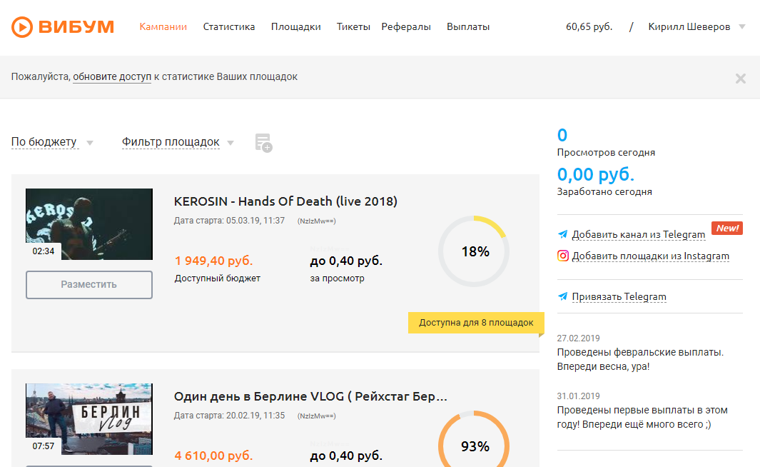The width and height of the screenshot is (760, 467).
Task: Expand the arrow next to Фильтр площадок
Action: click(230, 143)
